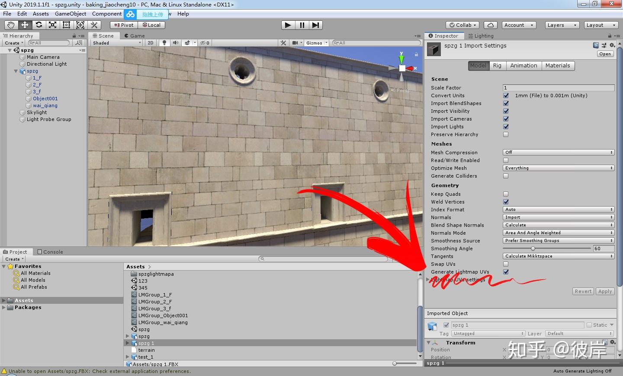Open Normals Mode dropdown
623x376 pixels.
(559, 233)
